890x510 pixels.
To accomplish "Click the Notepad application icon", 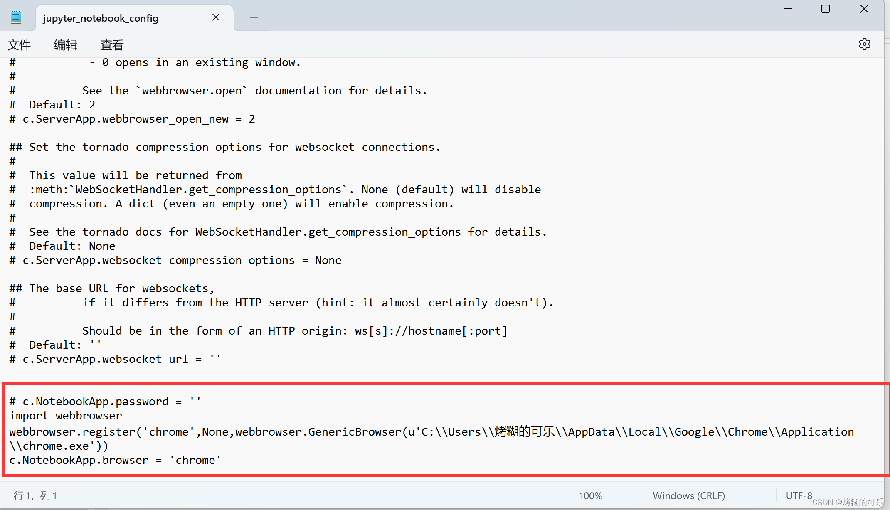I will [16, 17].
